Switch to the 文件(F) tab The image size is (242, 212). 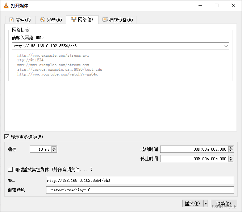(20, 20)
